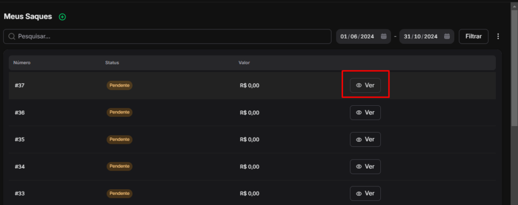Viewport: 518px width, 205px height.
Task: Open the end date calendar picker icon
Action: point(447,36)
